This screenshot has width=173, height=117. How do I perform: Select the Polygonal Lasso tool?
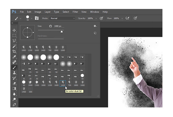(14, 41)
